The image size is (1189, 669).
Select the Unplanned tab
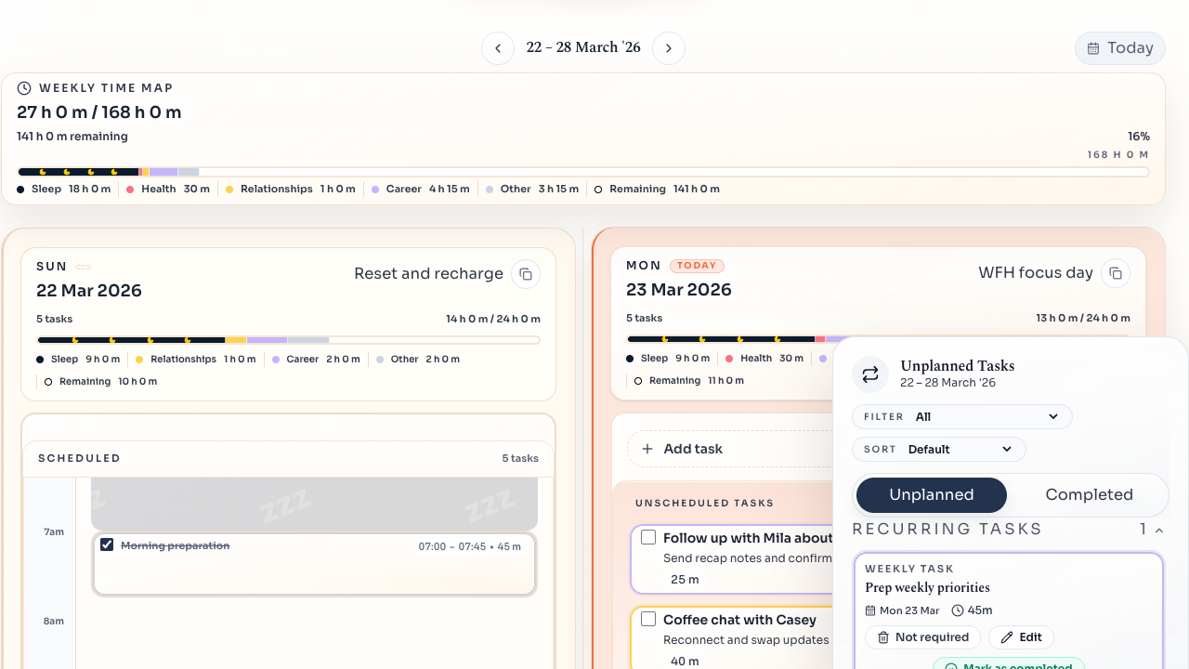coord(931,495)
